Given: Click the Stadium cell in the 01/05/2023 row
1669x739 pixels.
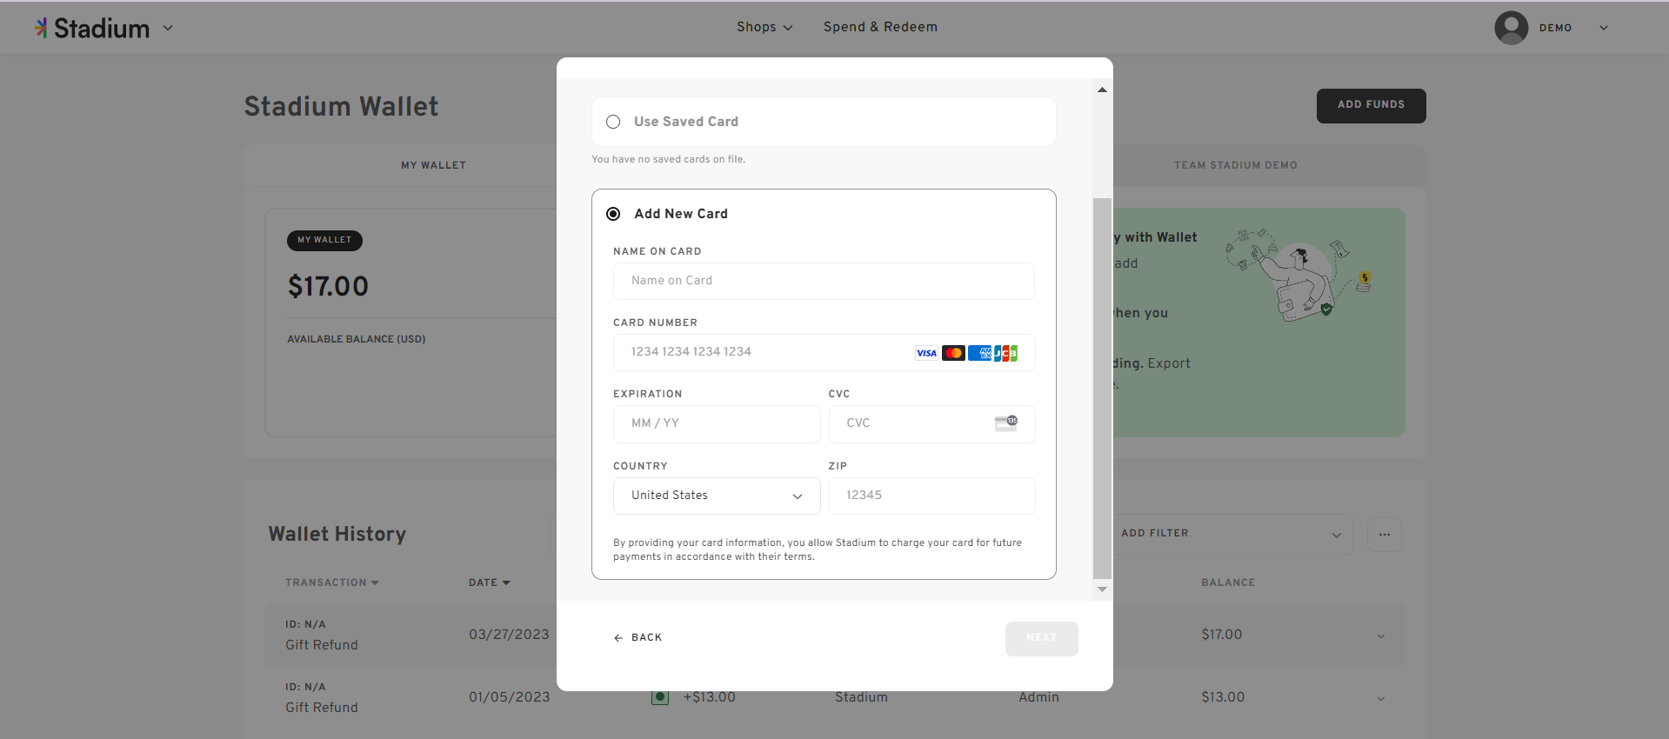Looking at the screenshot, I should [x=861, y=697].
